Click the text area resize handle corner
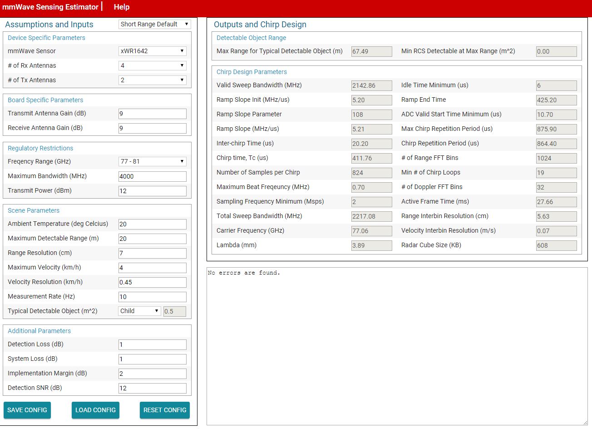The height and width of the screenshot is (429, 592). coord(585,423)
